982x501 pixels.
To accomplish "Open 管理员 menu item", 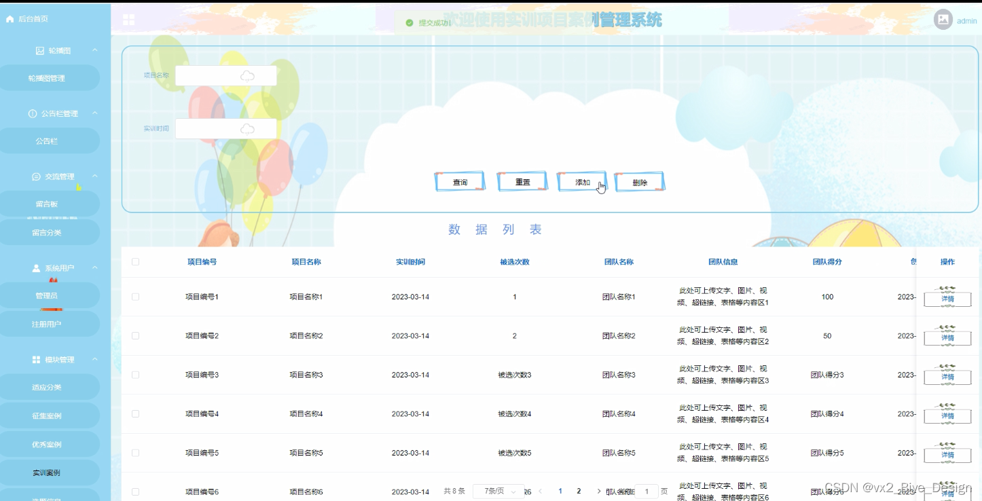I will (48, 295).
